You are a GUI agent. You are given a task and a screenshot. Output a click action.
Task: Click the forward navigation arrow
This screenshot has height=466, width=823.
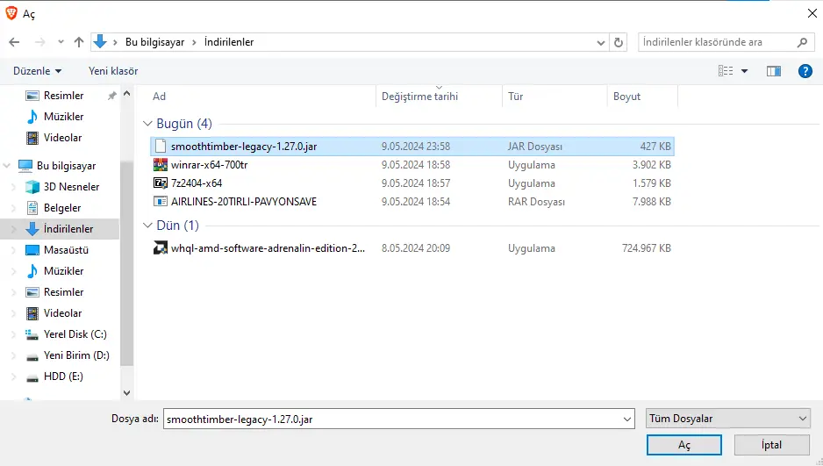[39, 42]
